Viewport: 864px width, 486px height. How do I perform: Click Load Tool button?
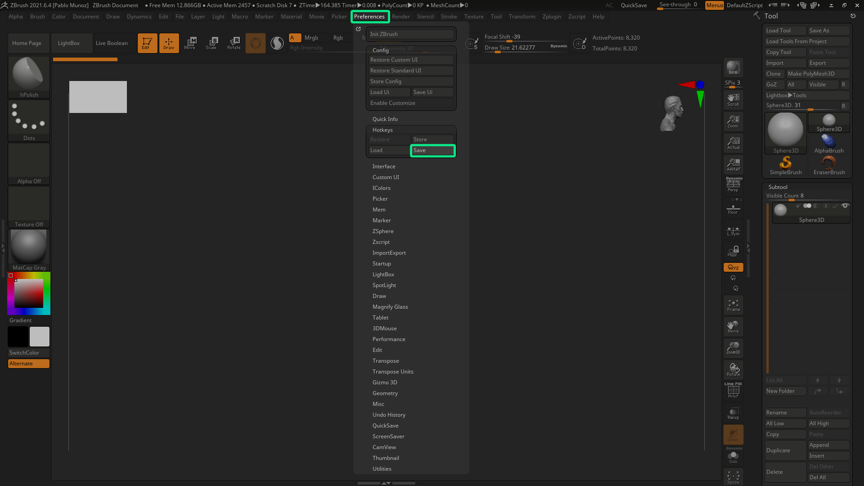point(786,31)
